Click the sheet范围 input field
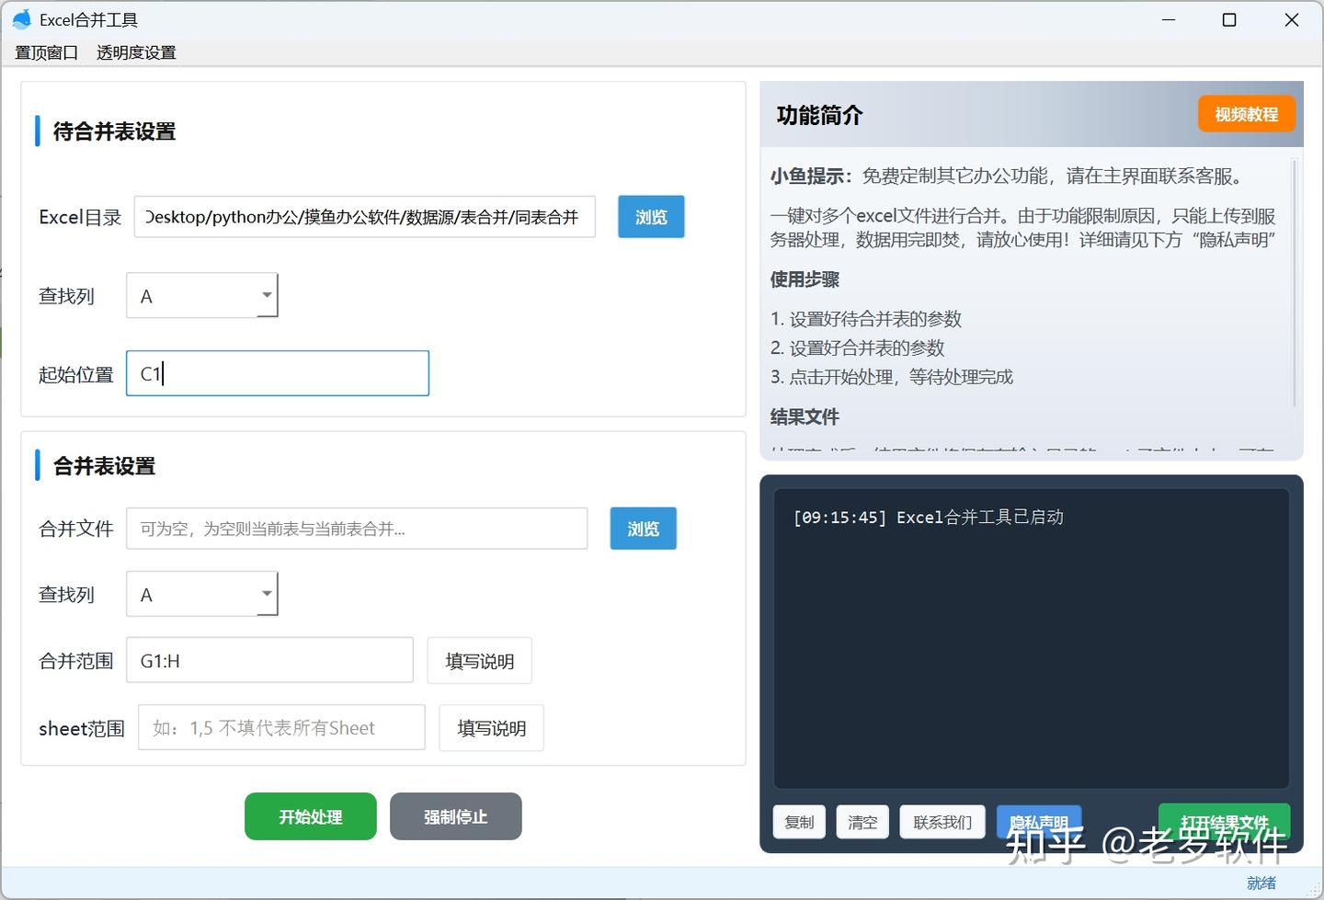The image size is (1324, 900). click(x=281, y=728)
